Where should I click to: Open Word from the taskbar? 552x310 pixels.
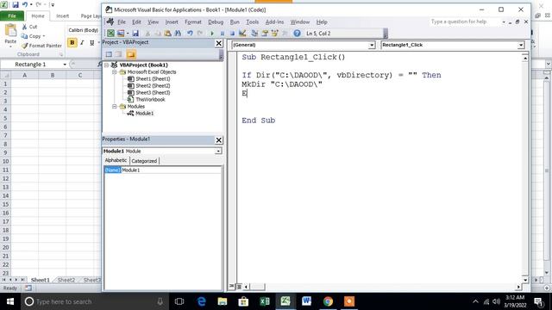306,301
